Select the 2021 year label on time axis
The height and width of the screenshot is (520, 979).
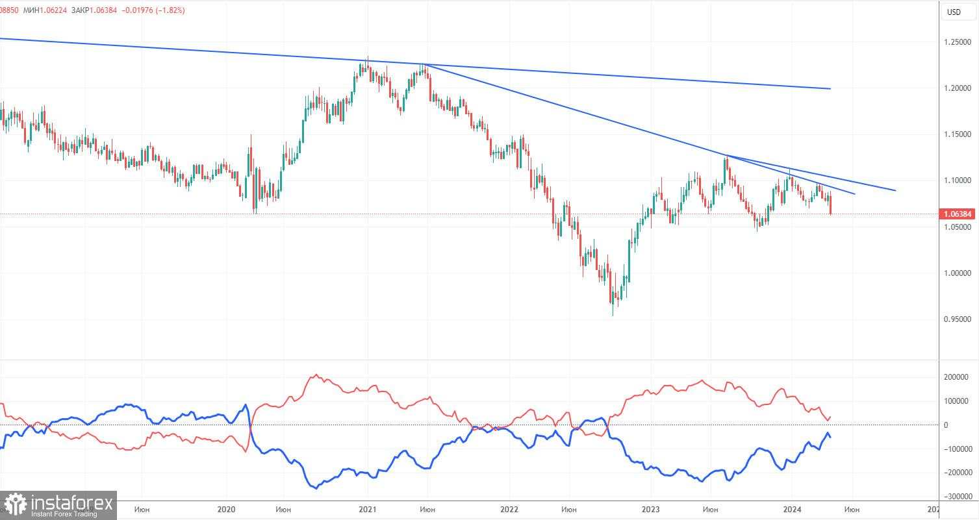pyautogui.click(x=367, y=510)
